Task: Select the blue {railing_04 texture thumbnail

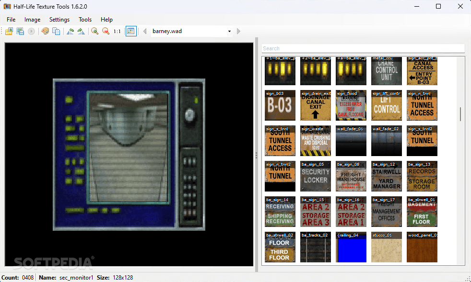Action: point(351,247)
